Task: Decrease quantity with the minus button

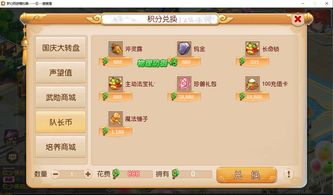Action: click(56, 174)
